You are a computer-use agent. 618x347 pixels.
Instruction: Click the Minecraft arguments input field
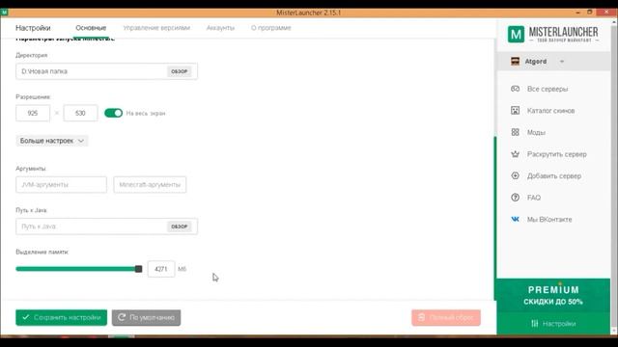(150, 185)
